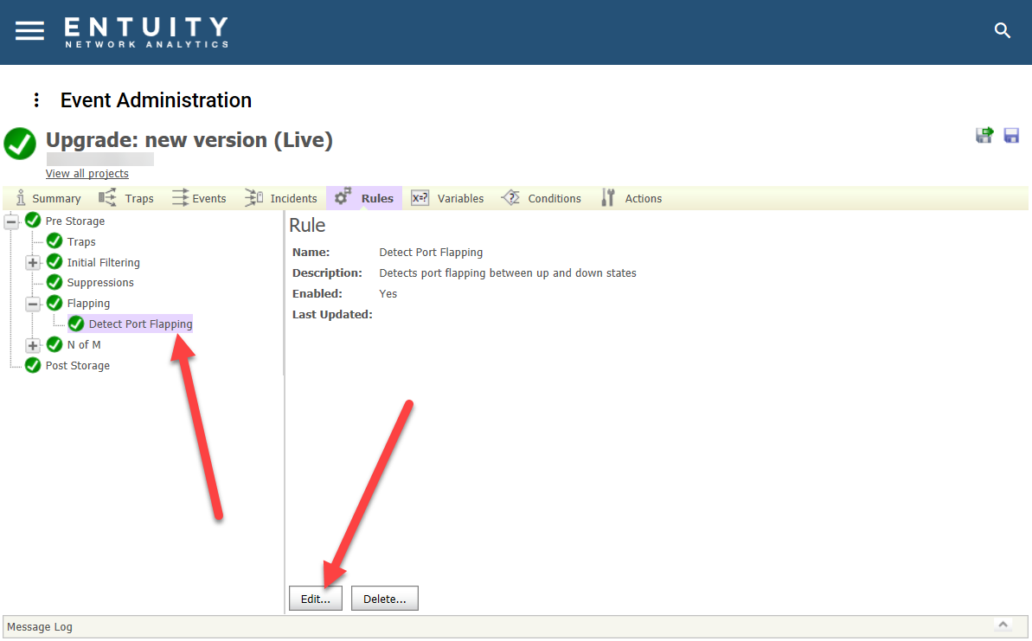
Task: Collapse the Flapping tree node
Action: (32, 304)
